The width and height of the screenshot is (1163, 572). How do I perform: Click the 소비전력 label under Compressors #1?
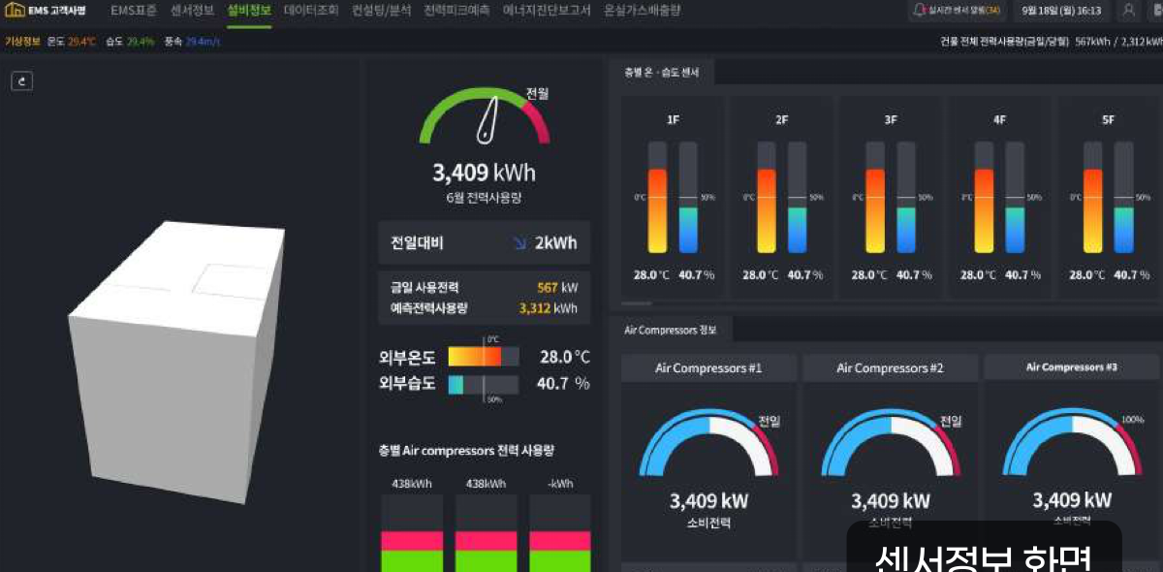pyautogui.click(x=708, y=524)
